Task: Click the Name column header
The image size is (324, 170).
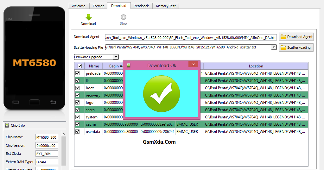Action: coord(94,66)
